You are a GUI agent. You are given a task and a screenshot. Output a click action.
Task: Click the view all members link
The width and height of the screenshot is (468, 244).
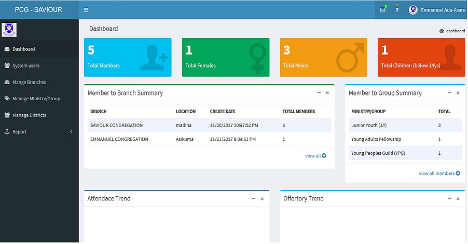[439, 173]
